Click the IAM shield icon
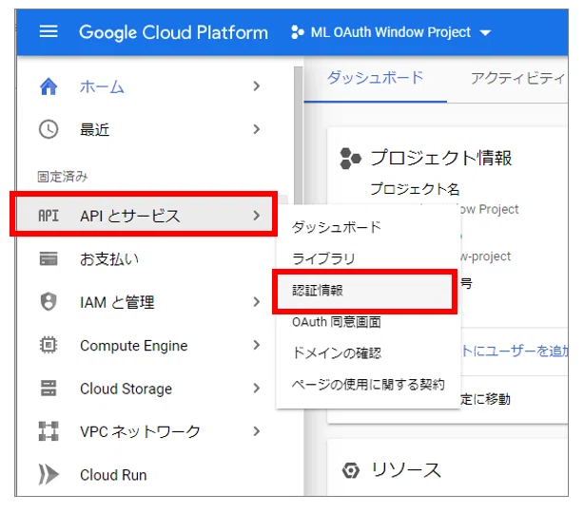Image resolution: width=584 pixels, height=513 pixels. [x=49, y=302]
